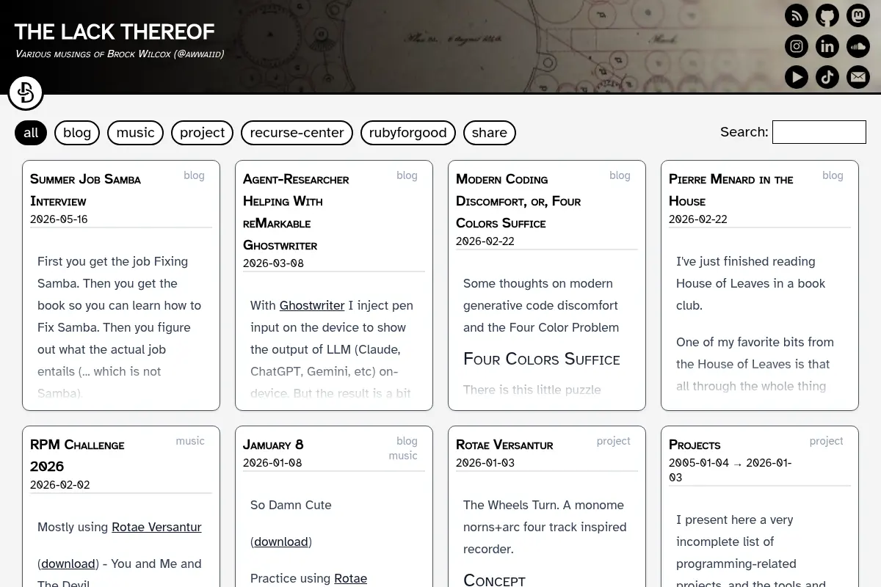Follow the Ghostwriter link in post text
This screenshot has width=881, height=587.
coord(312,305)
